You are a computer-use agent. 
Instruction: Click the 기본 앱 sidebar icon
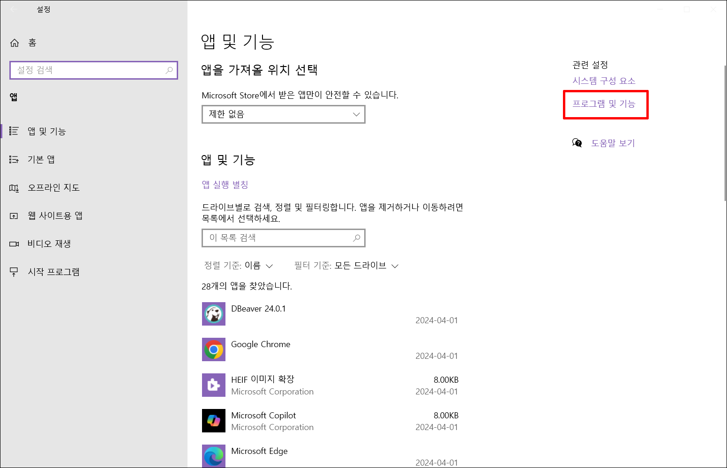coord(14,160)
